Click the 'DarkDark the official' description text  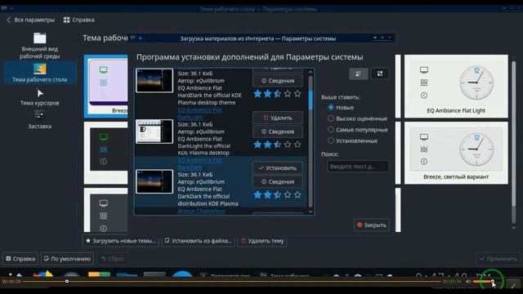[203, 196]
